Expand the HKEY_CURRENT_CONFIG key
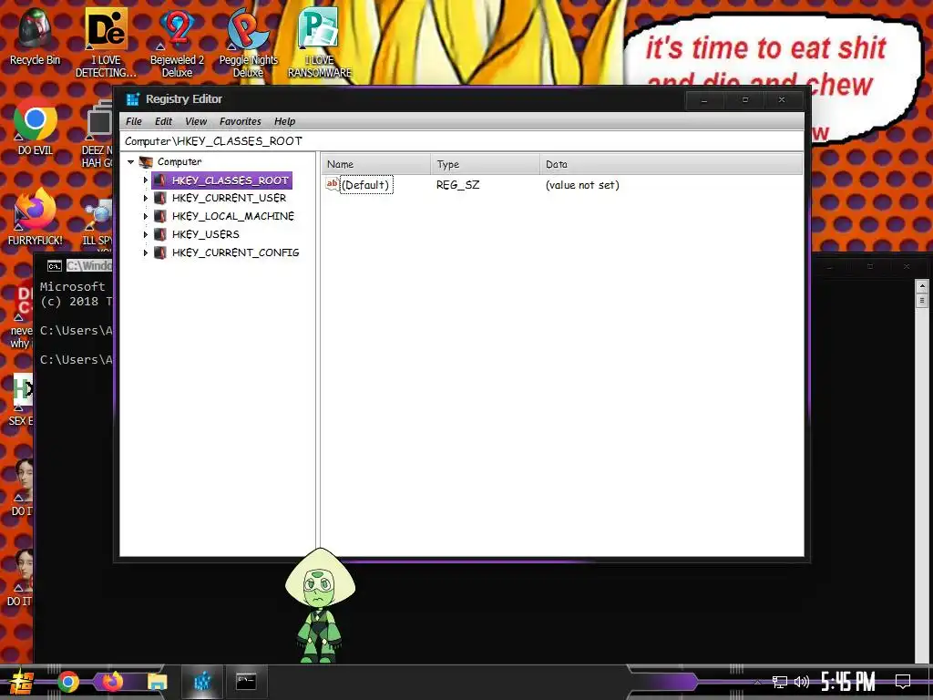This screenshot has height=700, width=933. pos(145,253)
